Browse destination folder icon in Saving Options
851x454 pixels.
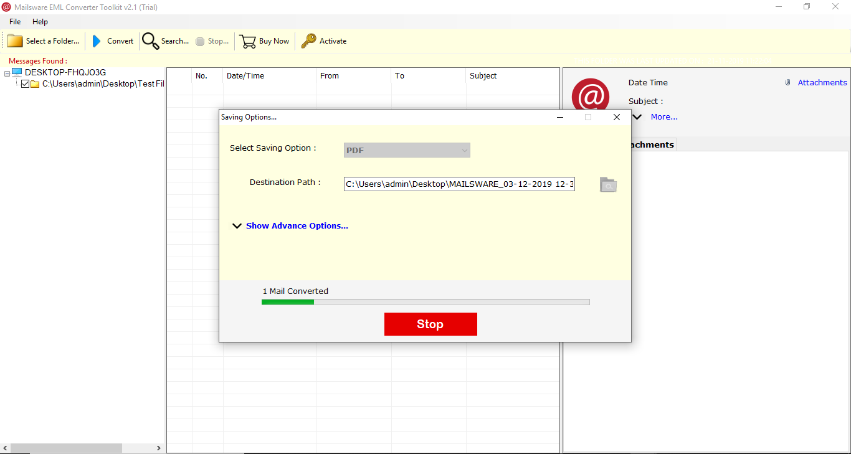[608, 184]
